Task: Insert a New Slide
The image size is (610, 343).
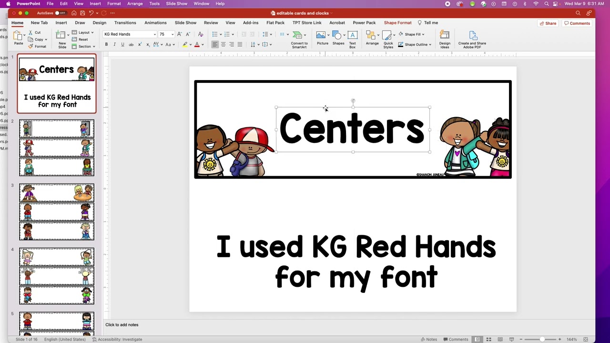Action: click(x=62, y=39)
